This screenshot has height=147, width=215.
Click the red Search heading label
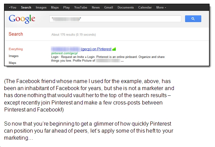(x=16, y=34)
